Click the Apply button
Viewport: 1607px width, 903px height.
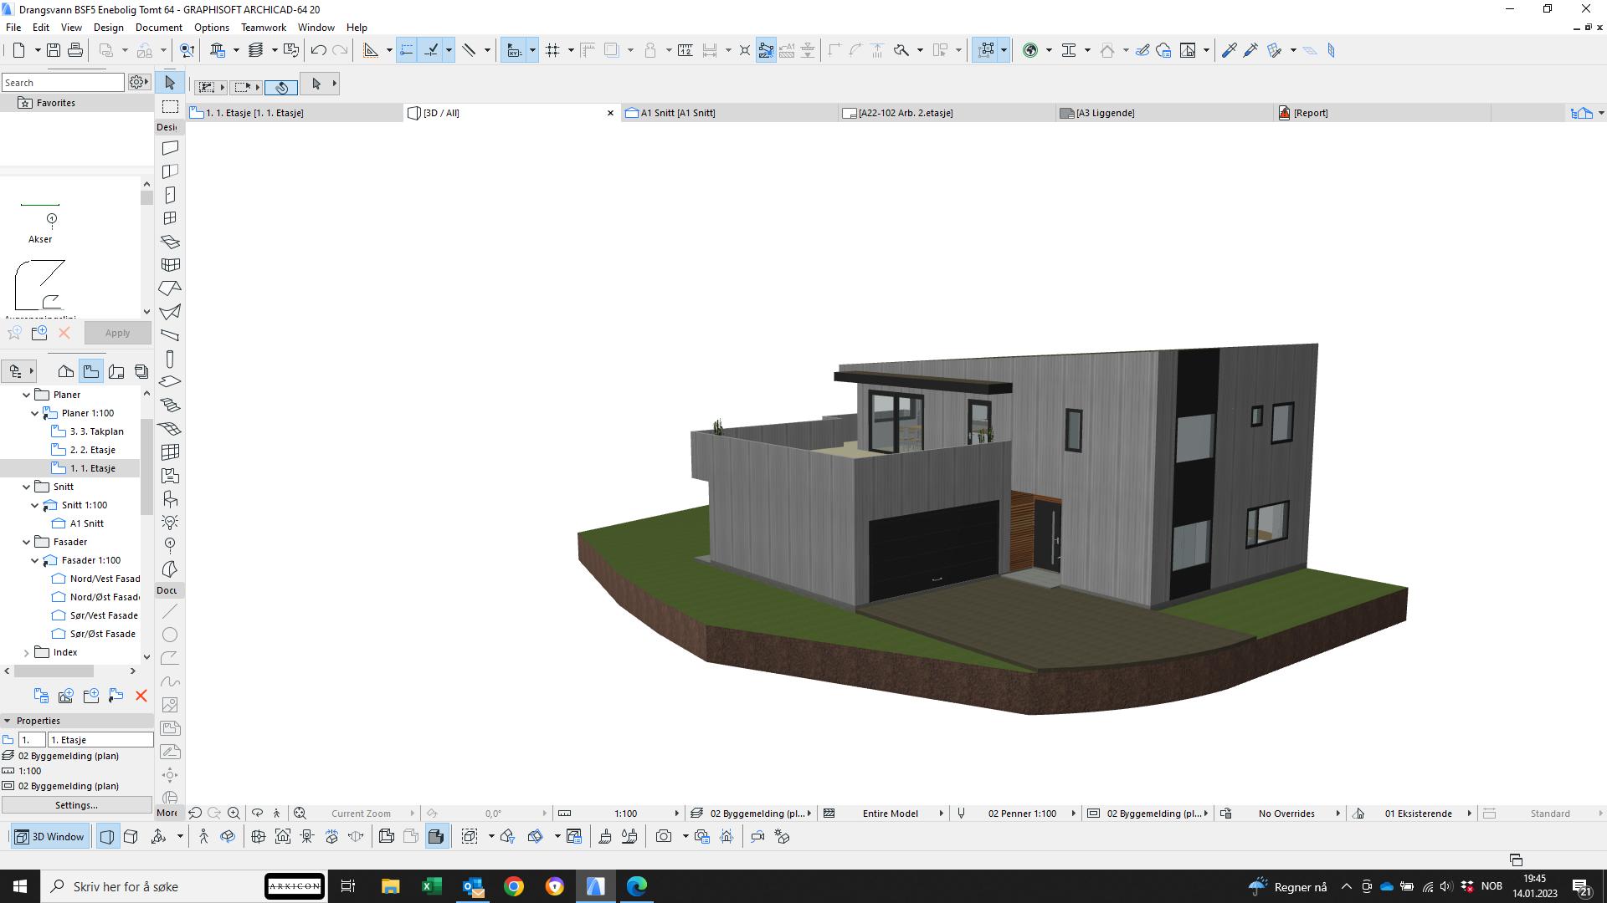click(x=117, y=333)
